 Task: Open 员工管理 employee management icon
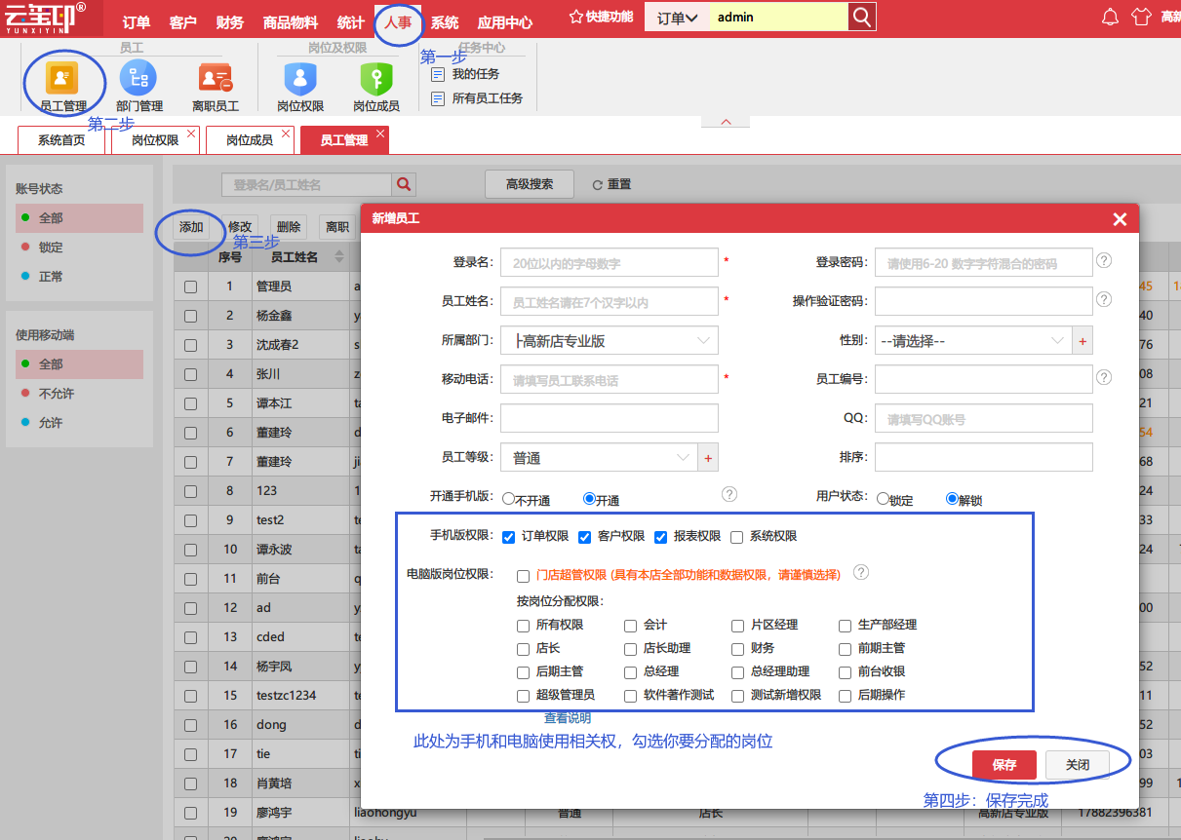(63, 77)
